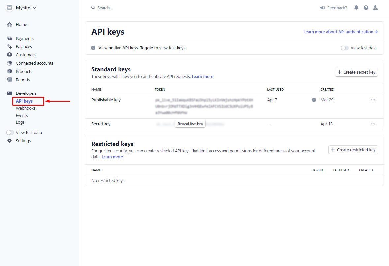Viewport: 389px width, 266px height.
Task: Switch to the Webhooks section
Action: [25, 108]
